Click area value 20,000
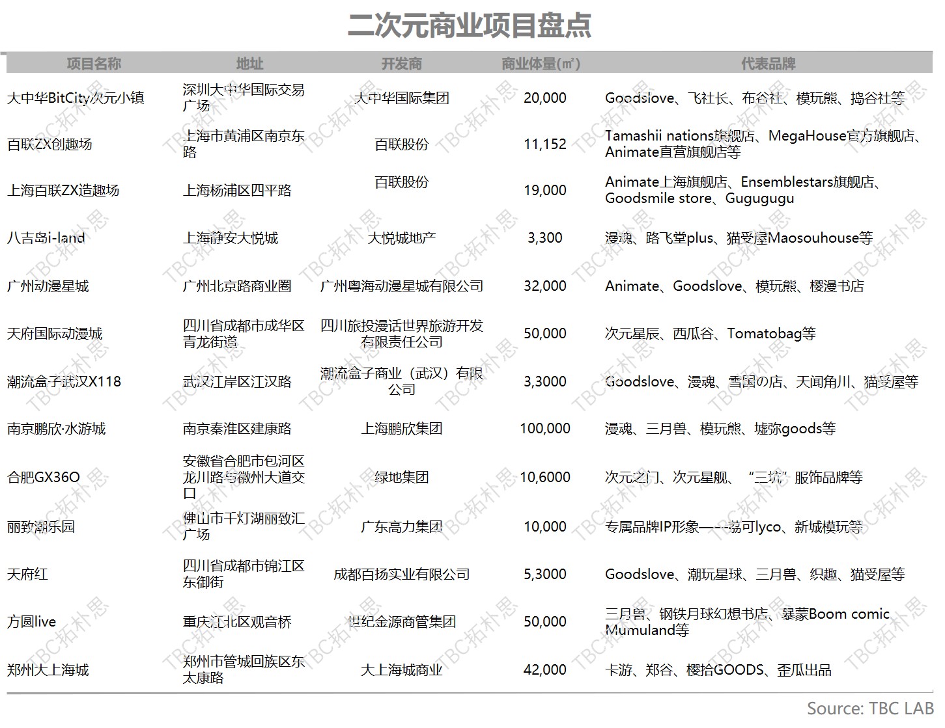Image resolution: width=945 pixels, height=728 pixels. (545, 98)
